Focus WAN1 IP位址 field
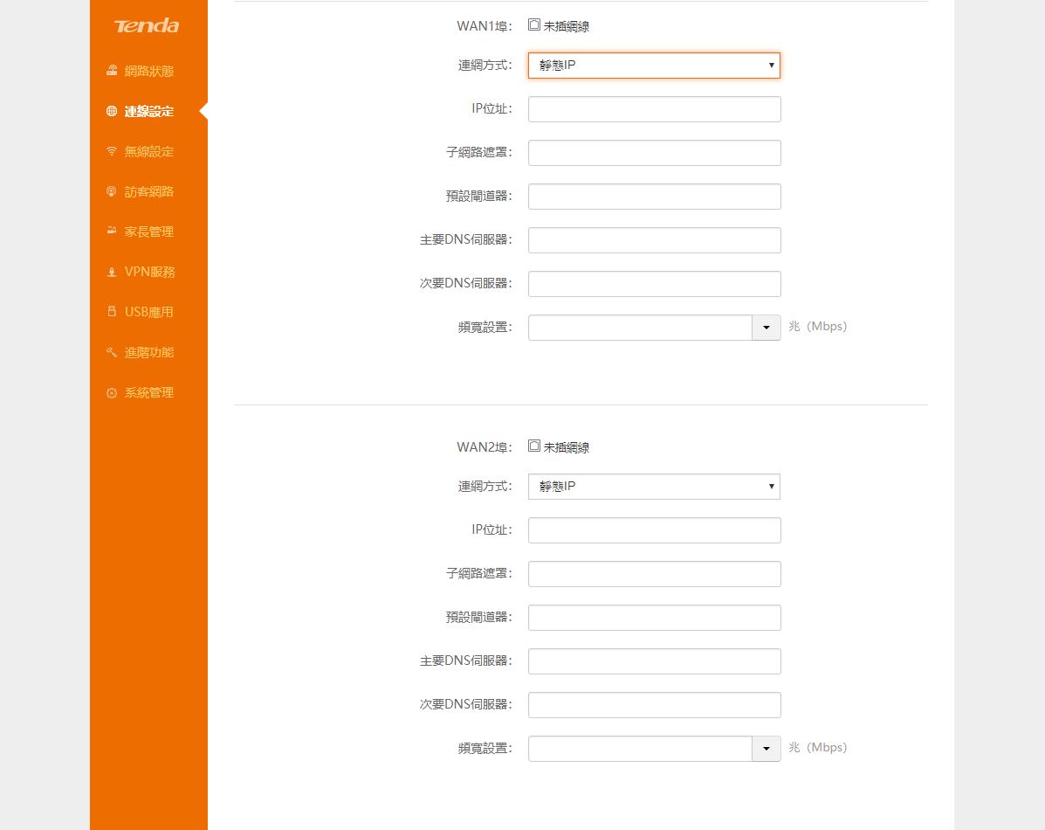Image resolution: width=1045 pixels, height=830 pixels. point(655,109)
